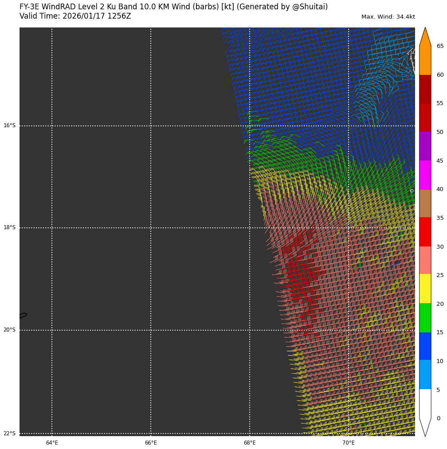Viewport: 447px width, 449px height.
Task: Click the plot title mentioning FY-3E WindRAD
Action: [173, 7]
